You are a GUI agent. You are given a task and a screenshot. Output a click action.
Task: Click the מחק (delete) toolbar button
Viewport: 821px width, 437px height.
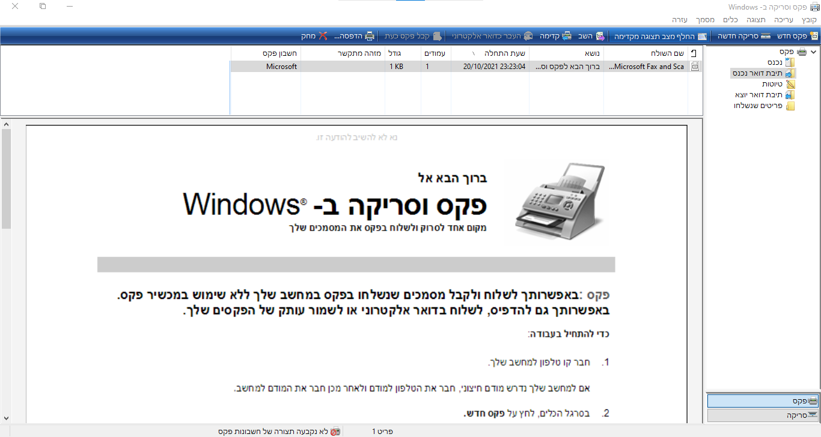point(314,36)
